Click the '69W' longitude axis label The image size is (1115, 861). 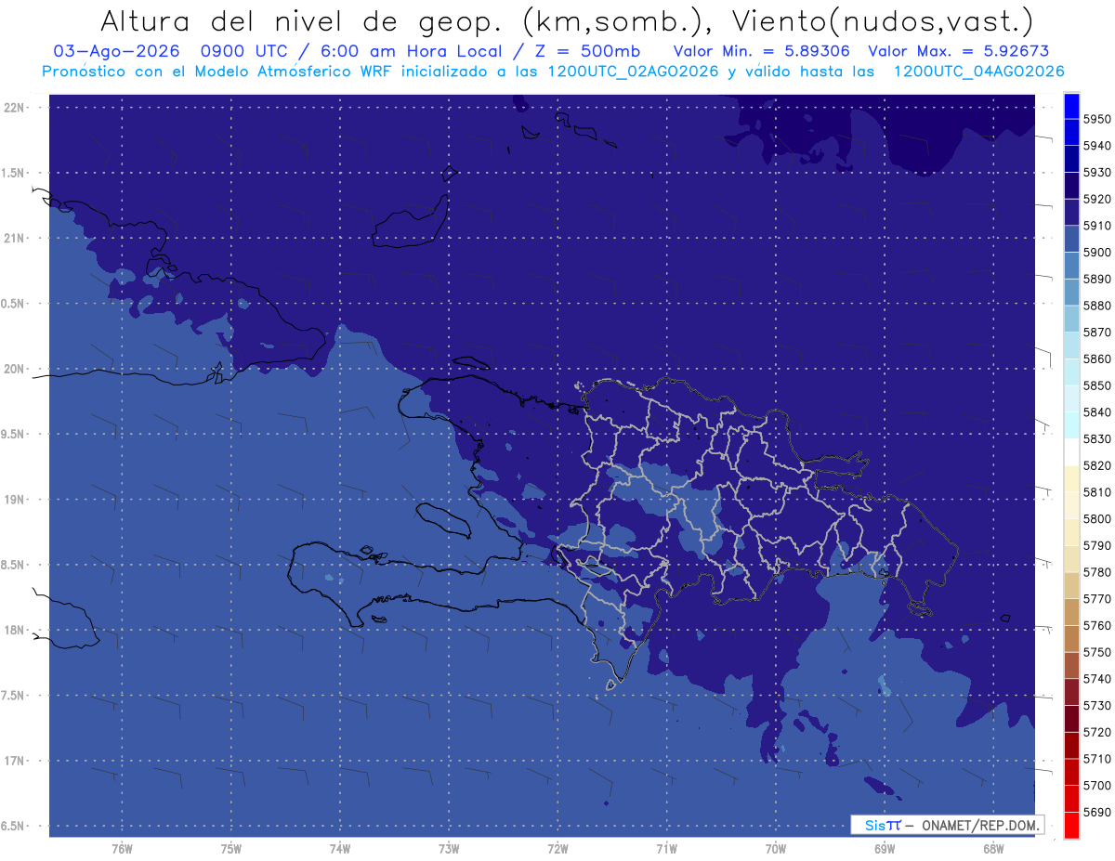pos(884,848)
